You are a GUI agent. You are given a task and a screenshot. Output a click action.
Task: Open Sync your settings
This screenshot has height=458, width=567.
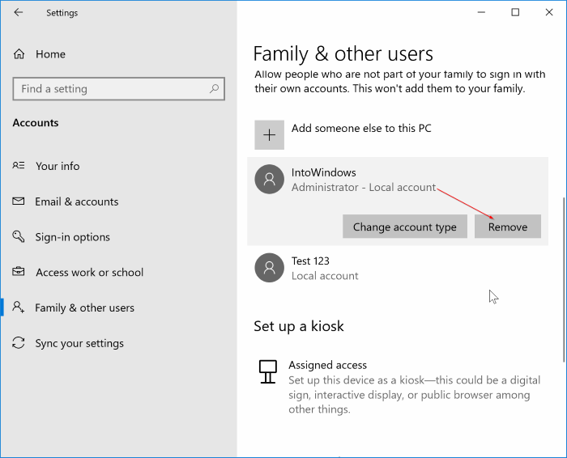pos(118,343)
